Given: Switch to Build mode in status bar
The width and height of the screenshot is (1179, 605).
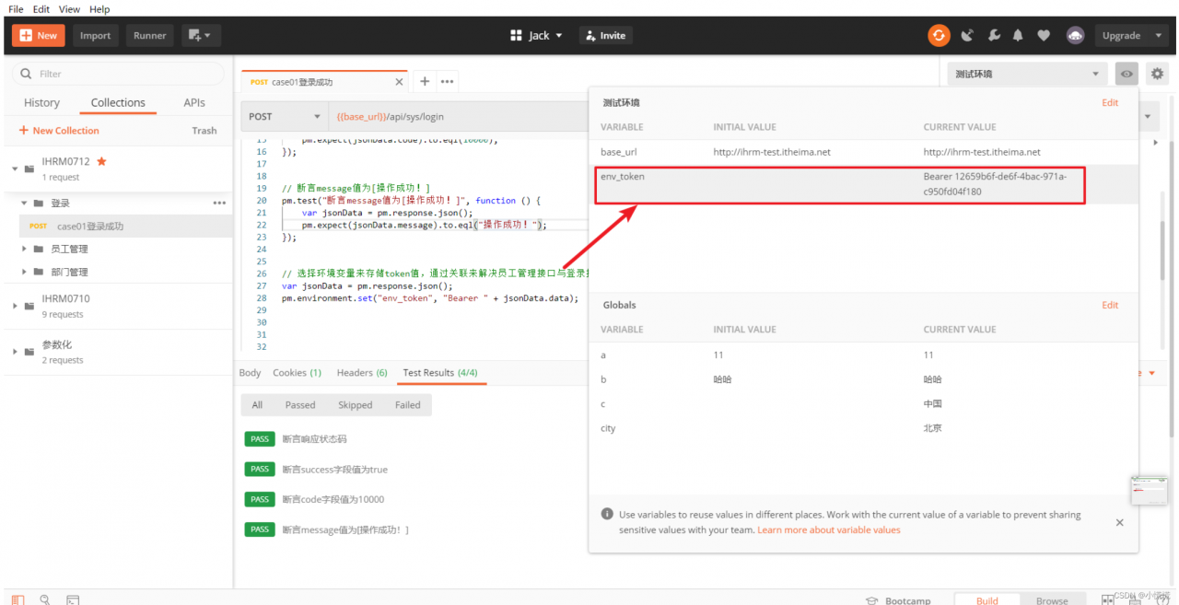Looking at the screenshot, I should coord(987,600).
